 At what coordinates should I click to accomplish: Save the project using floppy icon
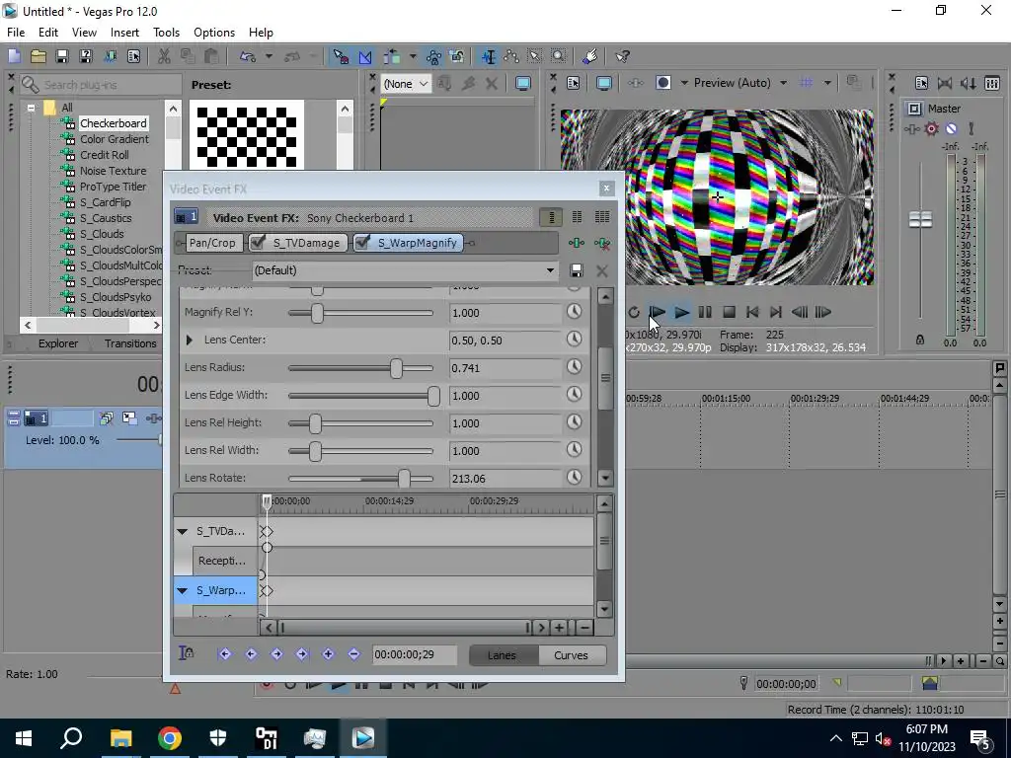tap(62, 56)
